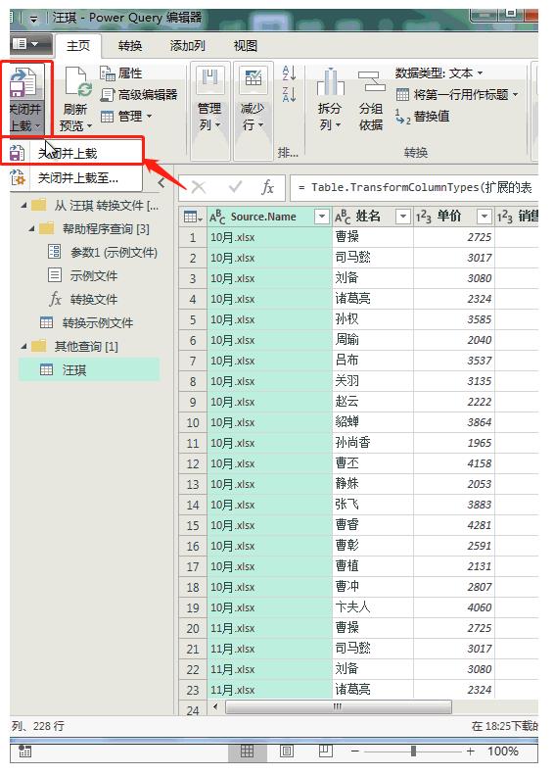This screenshot has height=775, width=554.
Task: Zoom out with the minus button
Action: pyautogui.click(x=355, y=751)
